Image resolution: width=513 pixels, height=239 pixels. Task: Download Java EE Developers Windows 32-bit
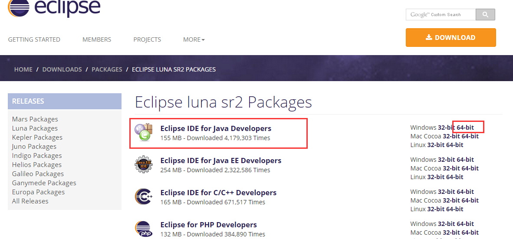(447, 160)
